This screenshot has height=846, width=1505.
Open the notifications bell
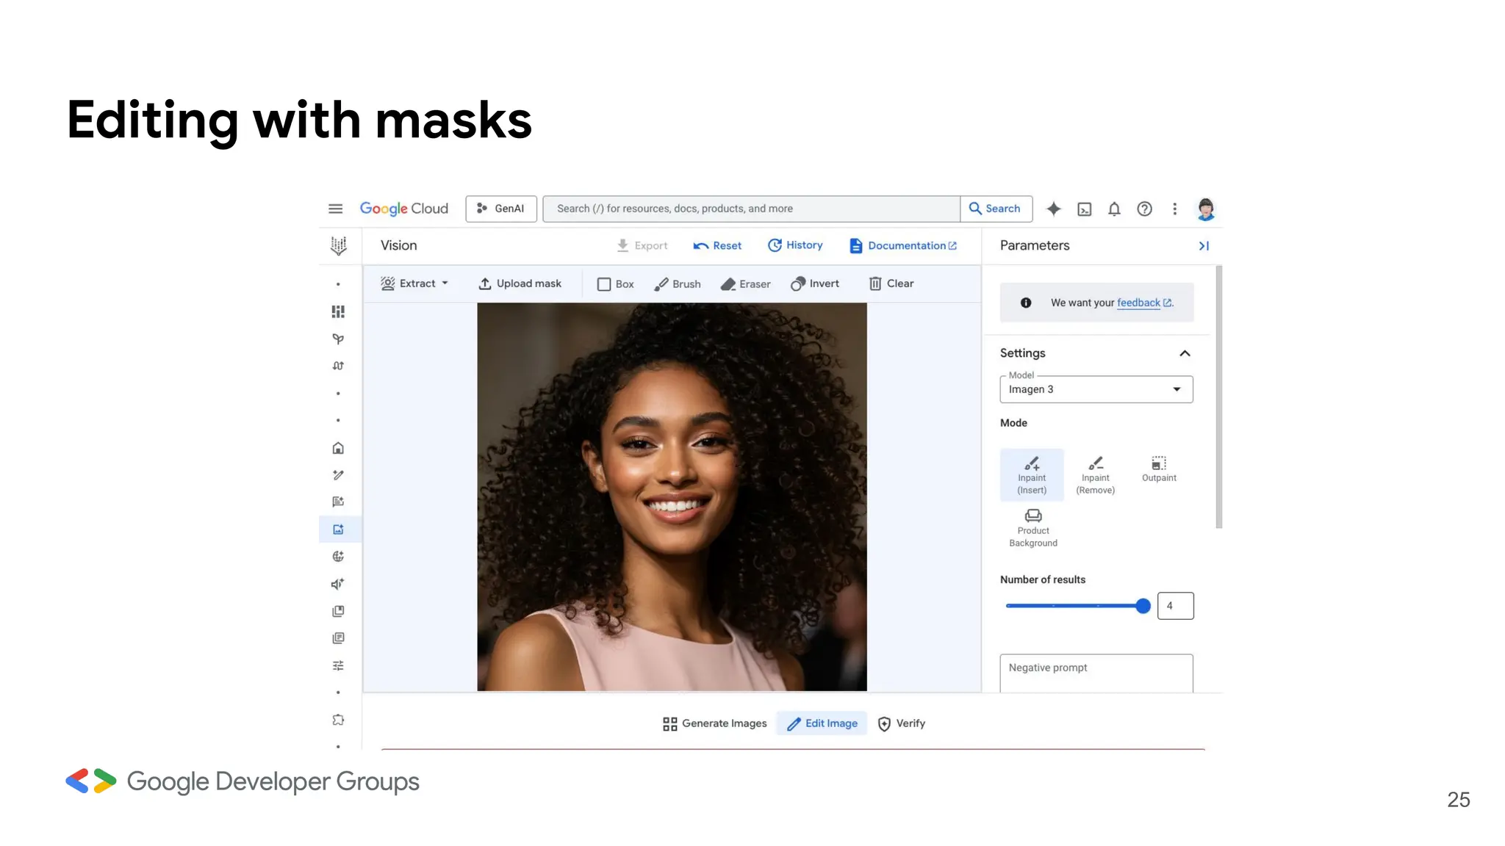click(x=1115, y=209)
